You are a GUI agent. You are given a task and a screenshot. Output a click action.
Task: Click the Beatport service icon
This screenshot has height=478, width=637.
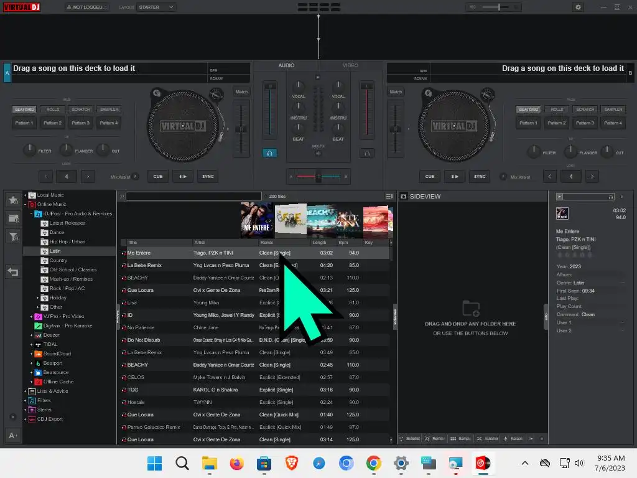pyautogui.click(x=38, y=363)
